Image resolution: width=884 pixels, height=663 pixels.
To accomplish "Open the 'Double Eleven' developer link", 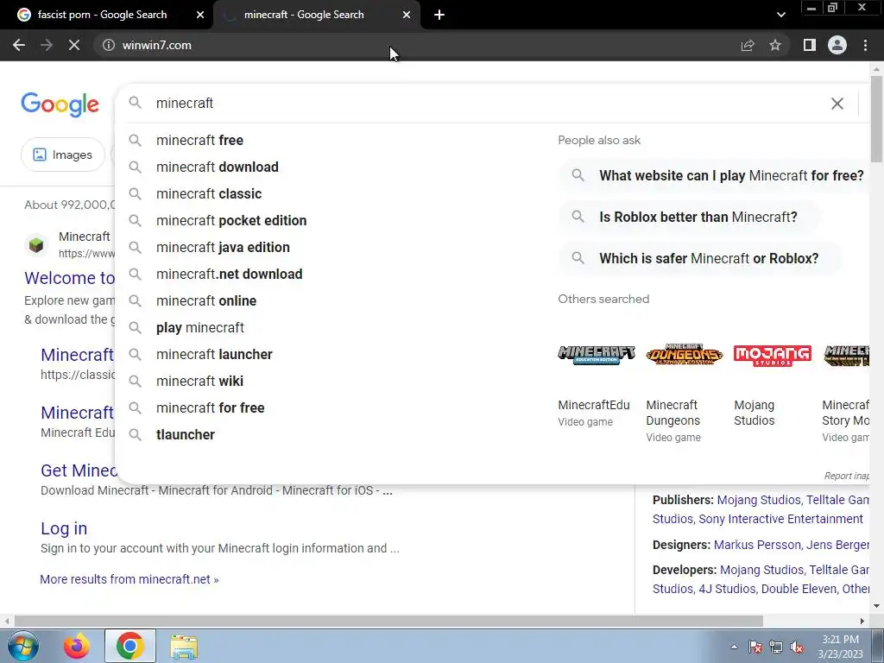I will 798,589.
